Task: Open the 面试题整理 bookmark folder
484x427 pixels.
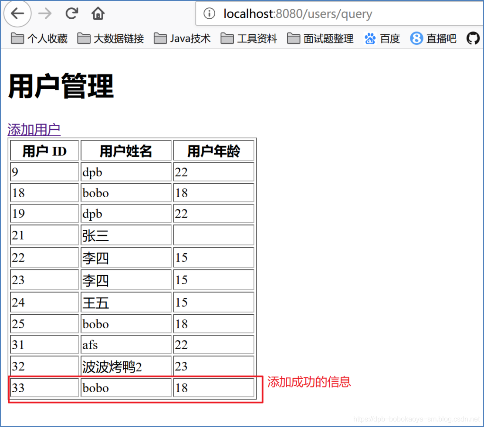Action: click(x=320, y=39)
